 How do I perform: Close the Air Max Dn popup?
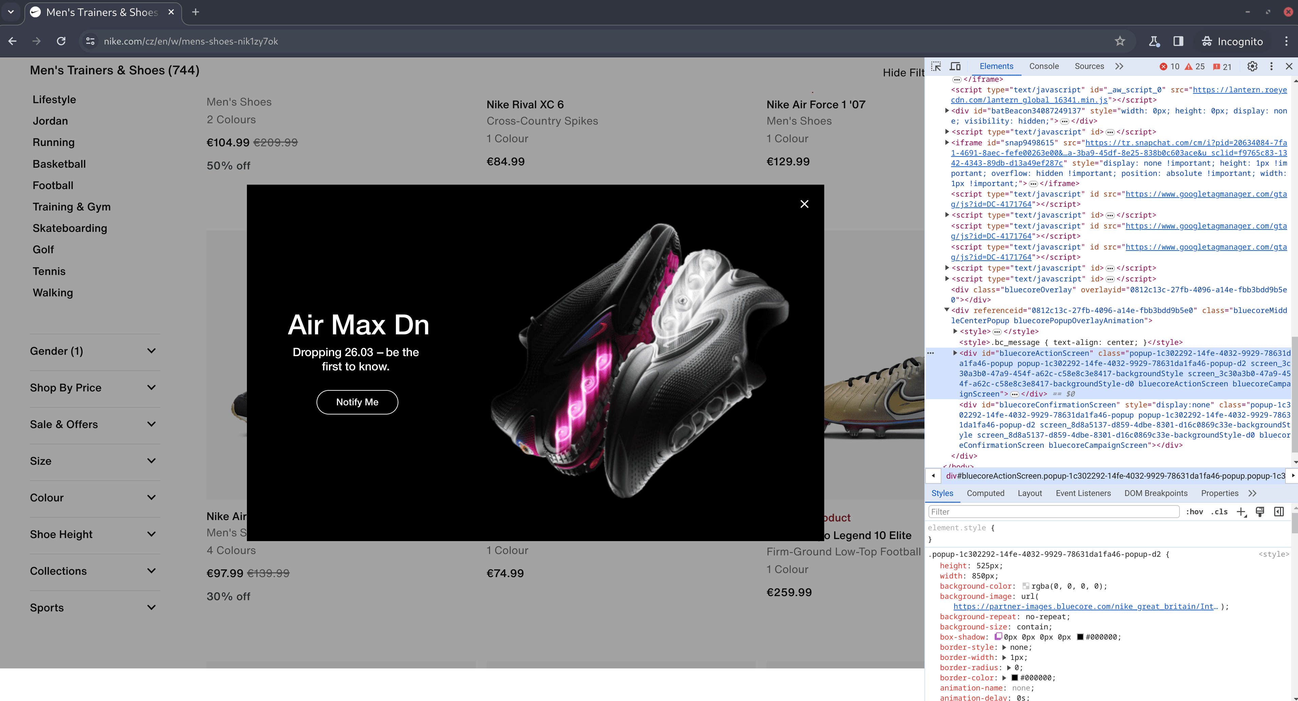(804, 204)
